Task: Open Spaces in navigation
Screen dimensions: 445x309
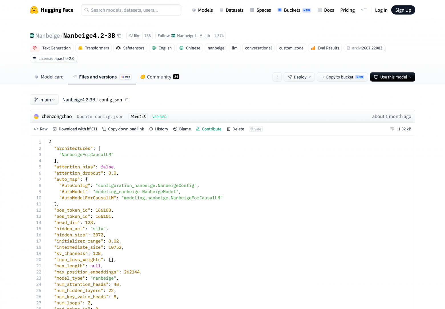Action: (x=260, y=10)
